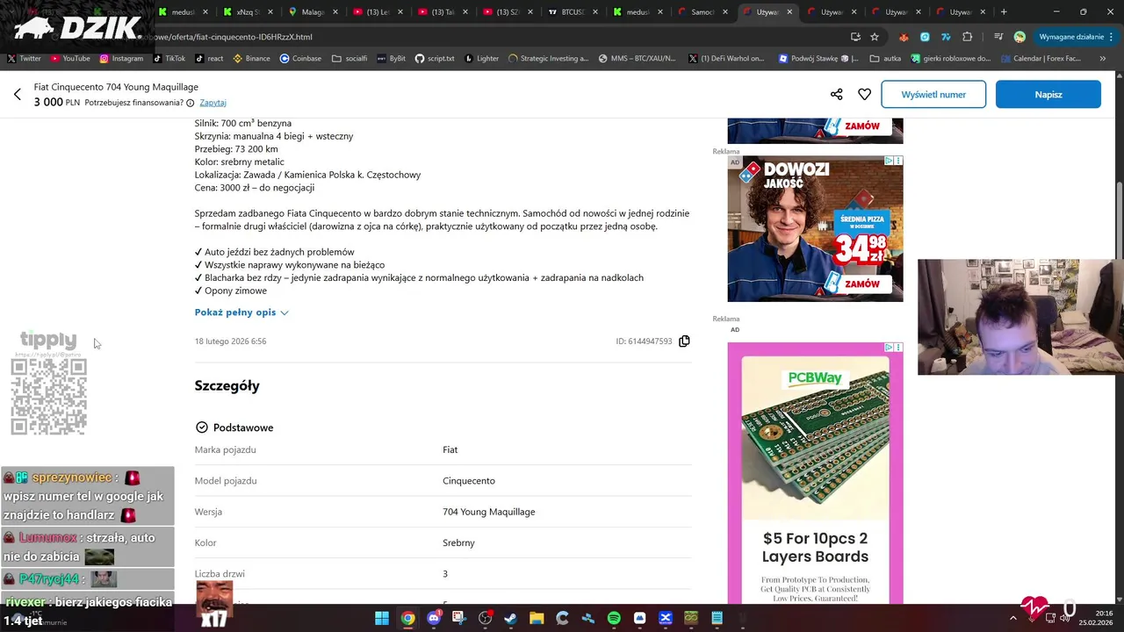The width and height of the screenshot is (1124, 632).
Task: Select the 'Liczba drzwi' label
Action: 220,574
